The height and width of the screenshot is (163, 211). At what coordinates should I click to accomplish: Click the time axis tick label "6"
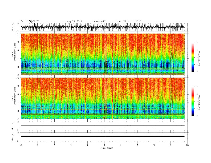[x=121, y=145]
